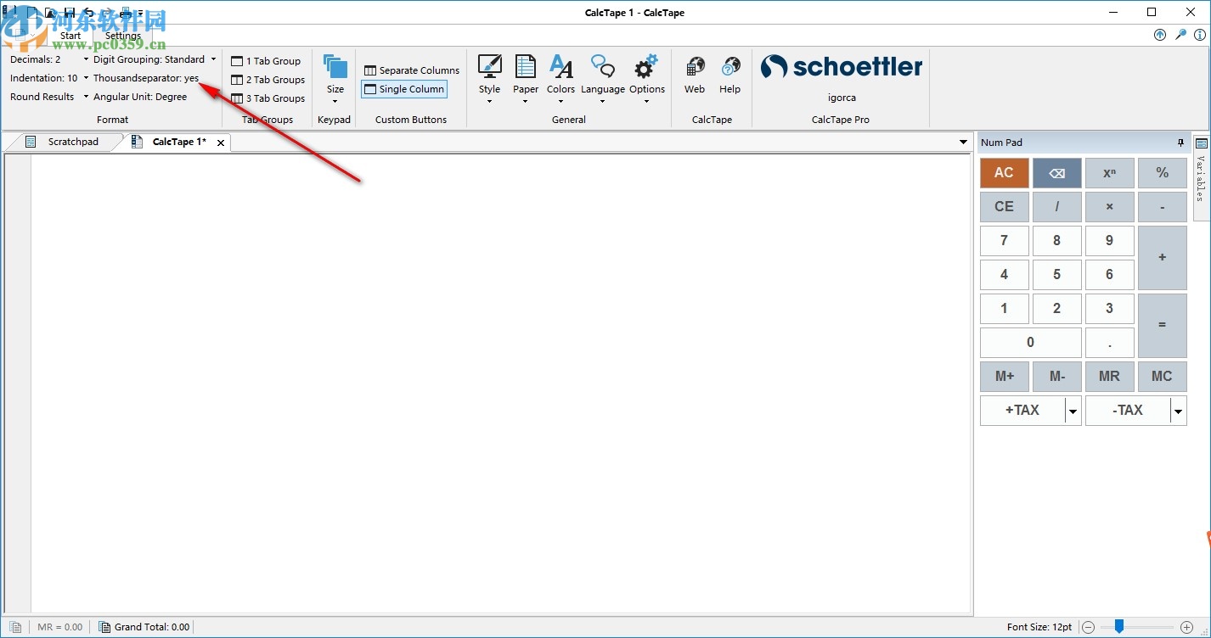Image resolution: width=1211 pixels, height=638 pixels.
Task: Decrease font size with minus icon
Action: 1088,627
